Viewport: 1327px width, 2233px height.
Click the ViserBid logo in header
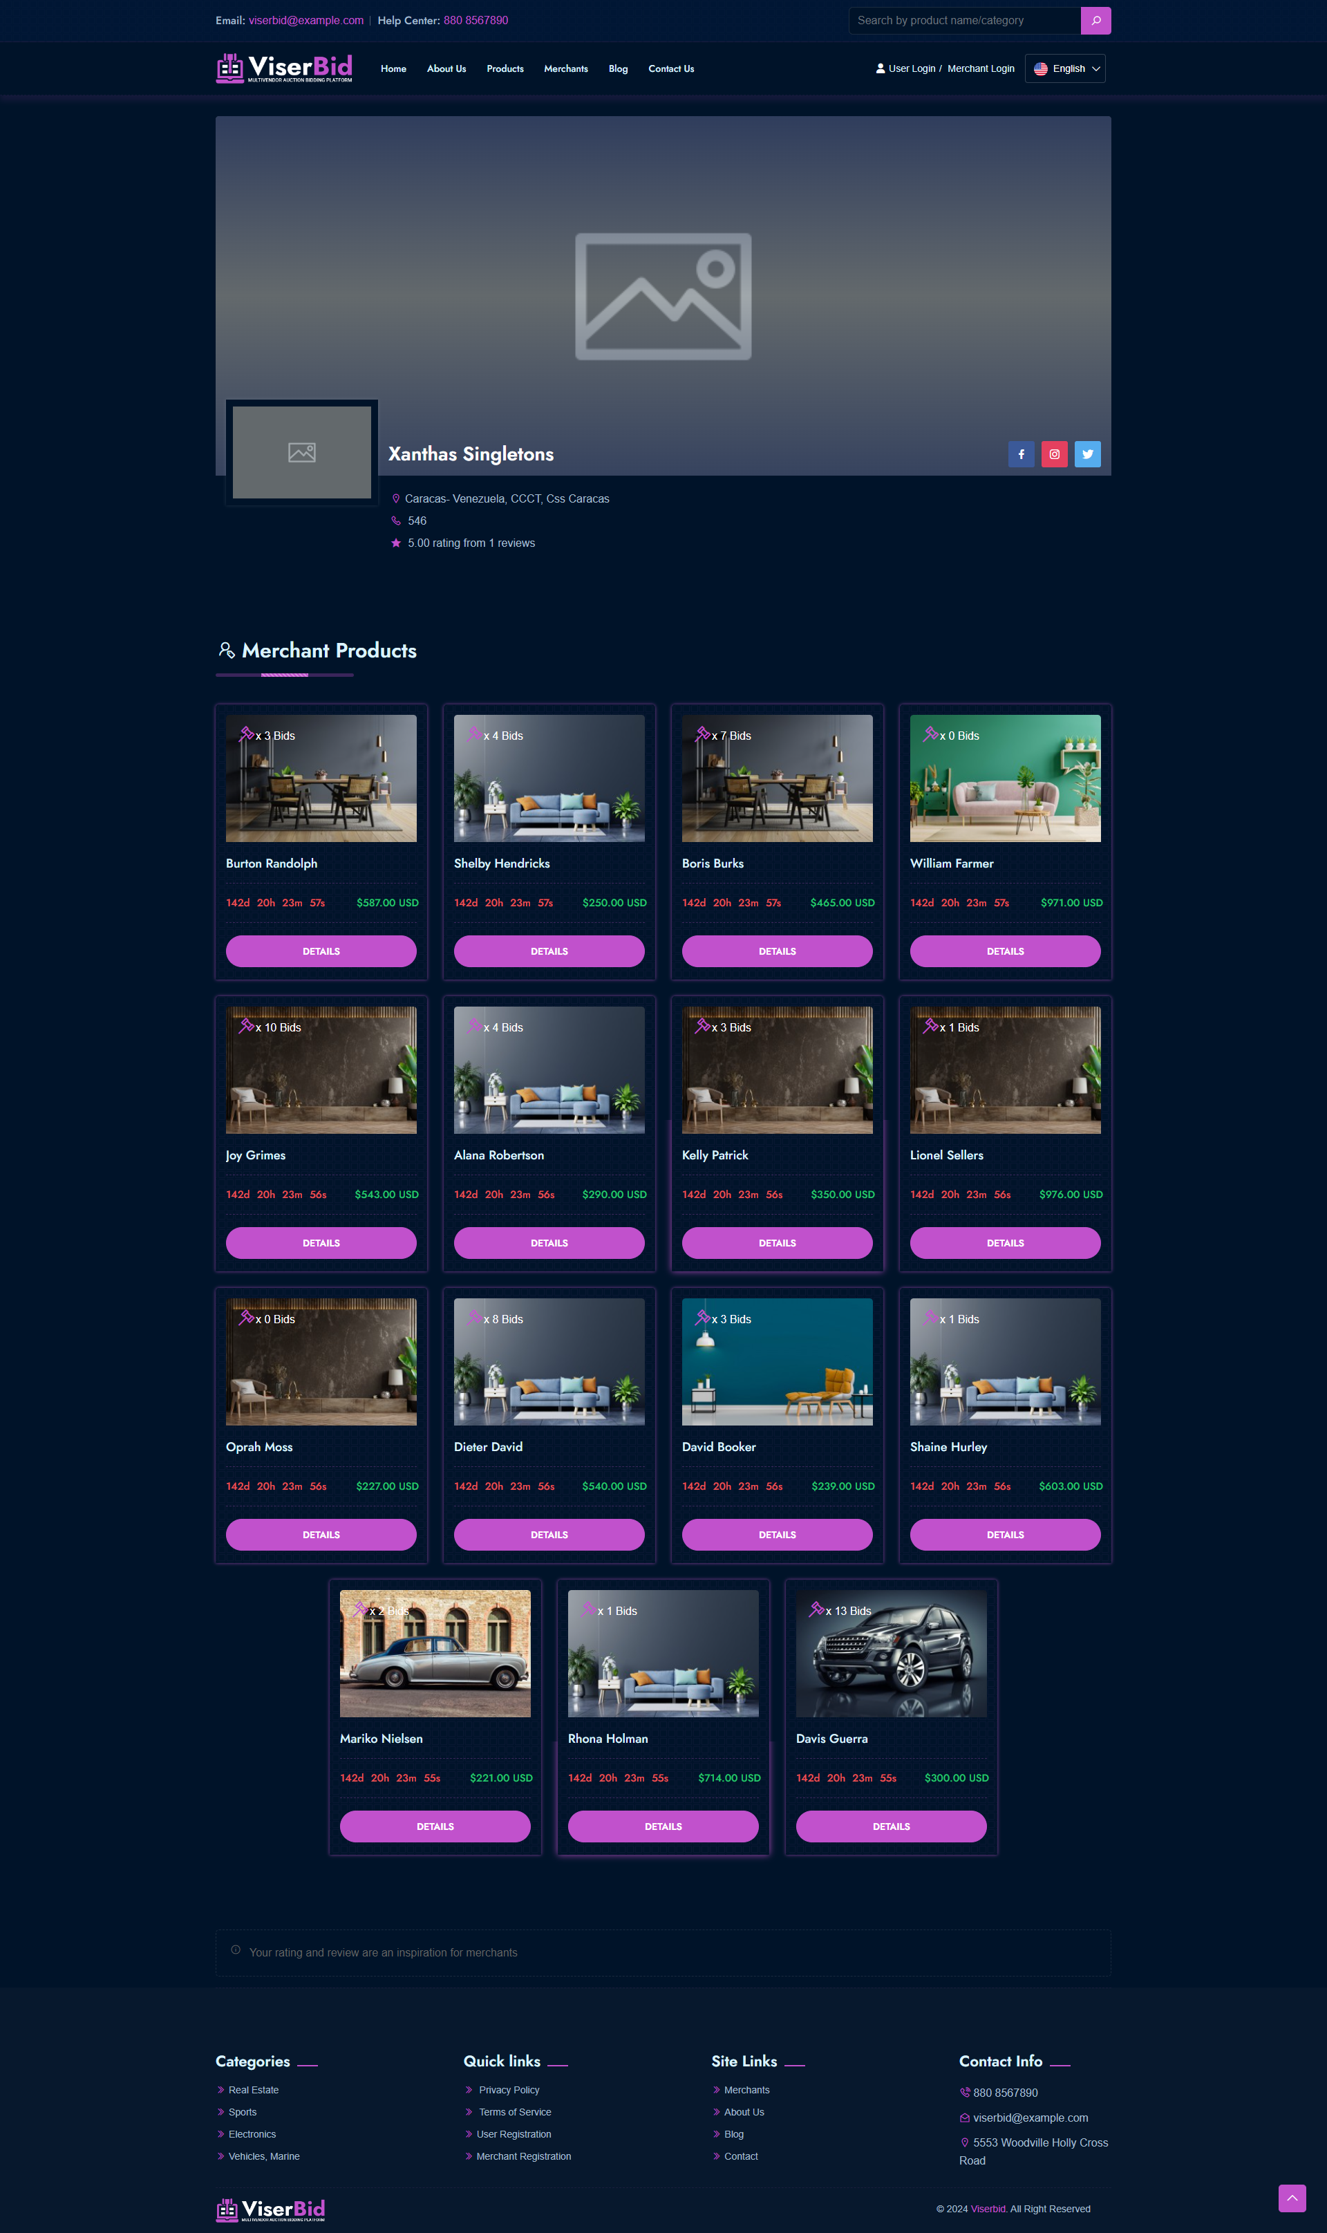[284, 68]
